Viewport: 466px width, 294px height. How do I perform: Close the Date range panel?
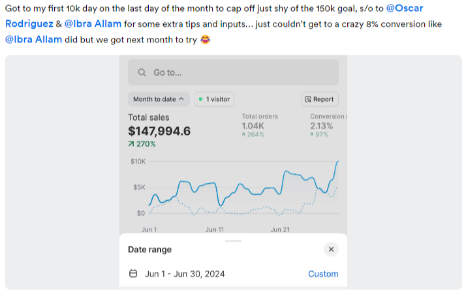click(x=331, y=249)
